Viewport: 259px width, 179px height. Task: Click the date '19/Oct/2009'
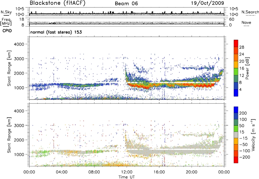coord(208,3)
